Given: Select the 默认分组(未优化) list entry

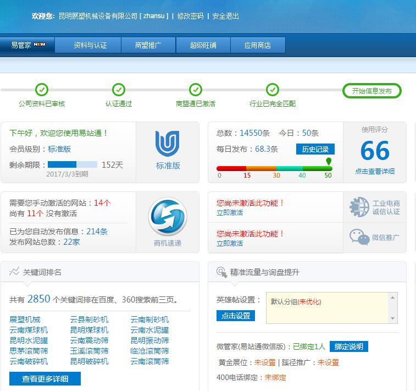Looking at the screenshot, I should click(x=296, y=301).
